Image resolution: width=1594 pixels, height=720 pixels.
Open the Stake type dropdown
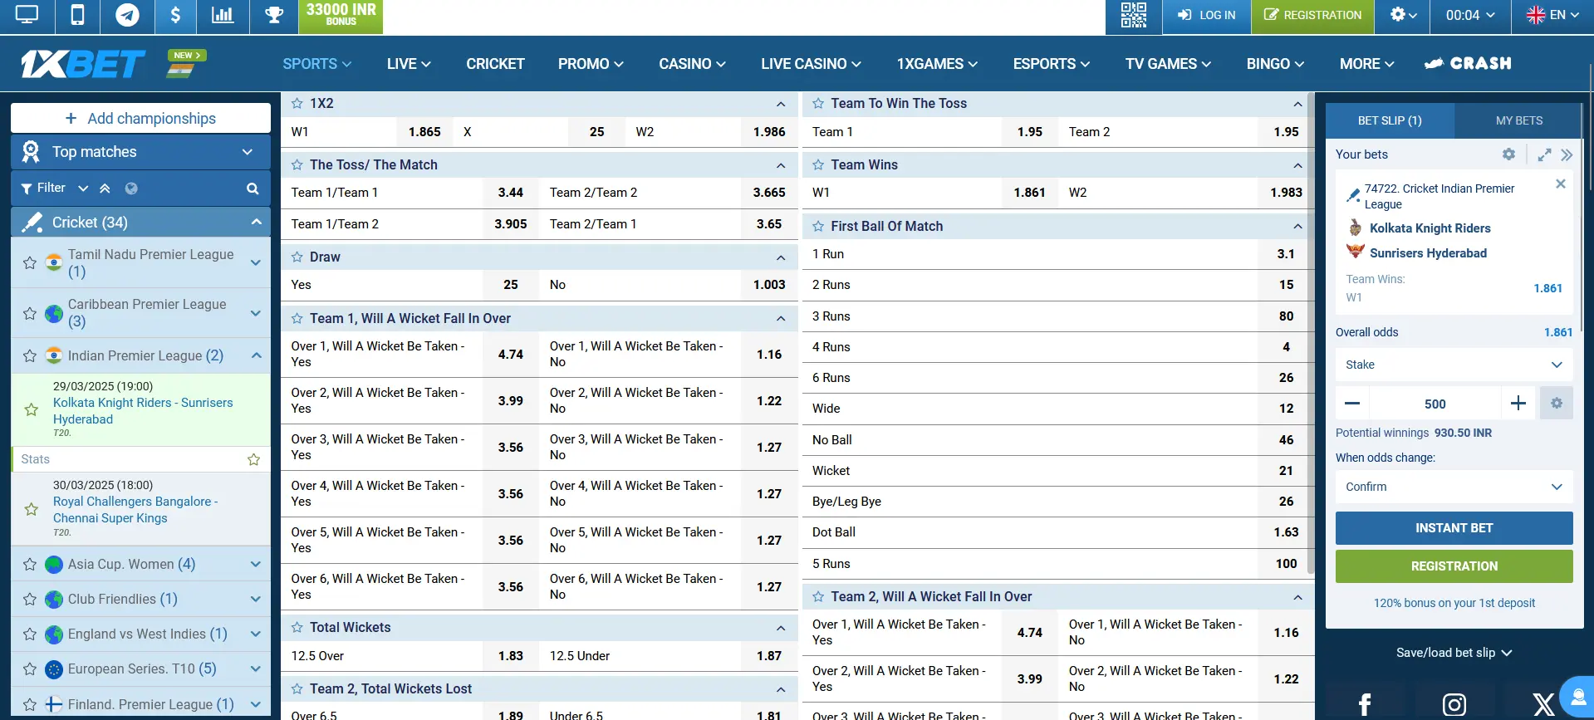coord(1454,365)
